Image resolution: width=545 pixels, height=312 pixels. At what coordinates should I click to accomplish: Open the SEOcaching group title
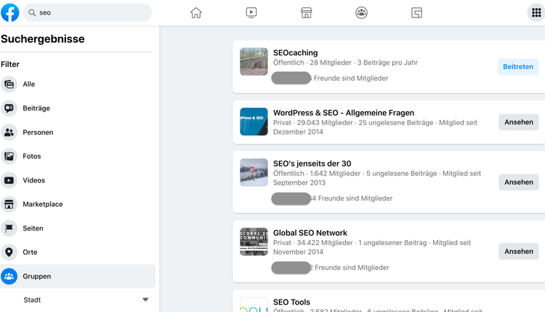pos(296,52)
